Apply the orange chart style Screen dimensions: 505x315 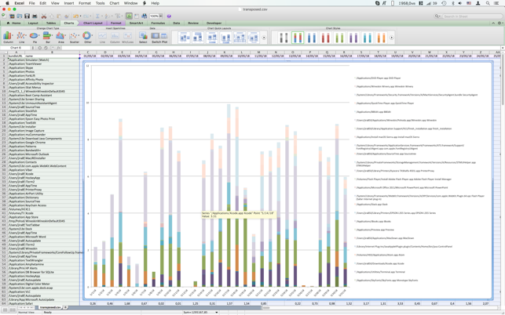point(382,38)
